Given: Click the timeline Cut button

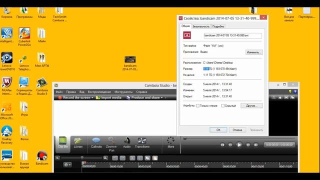Looking at the screenshot, I should pyautogui.click(x=132, y=158).
